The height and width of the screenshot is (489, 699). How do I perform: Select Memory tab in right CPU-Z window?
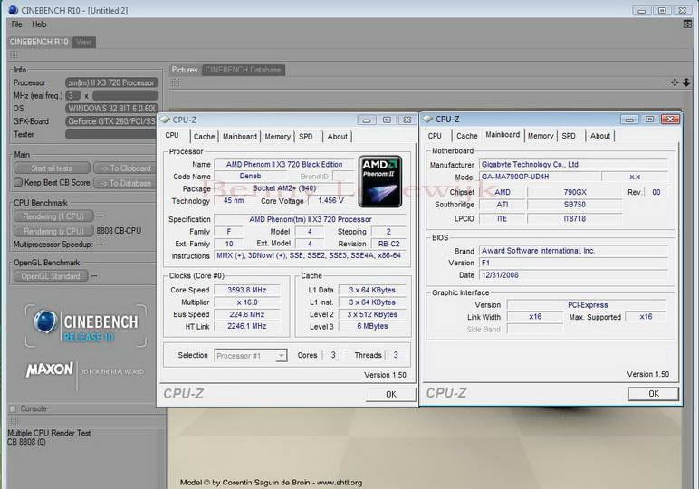click(541, 136)
